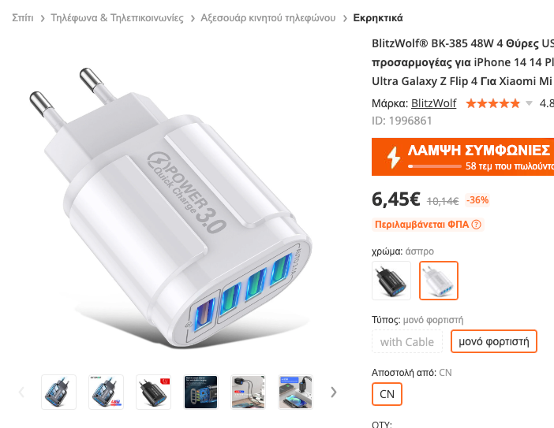The height and width of the screenshot is (428, 554).
Task: Click the VAT info question mark icon
Action: click(x=477, y=225)
